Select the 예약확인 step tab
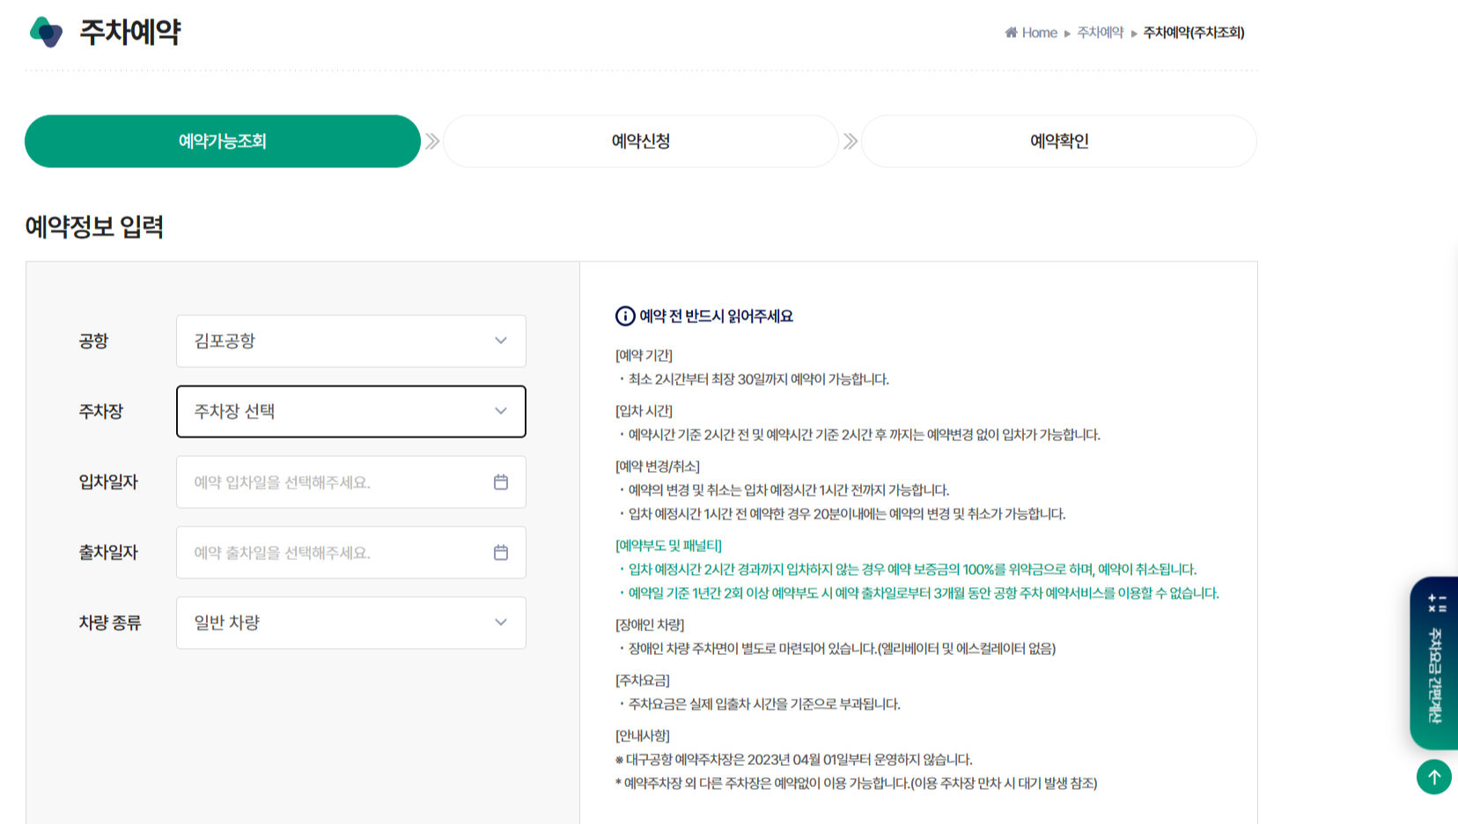1458x824 pixels. click(1058, 141)
